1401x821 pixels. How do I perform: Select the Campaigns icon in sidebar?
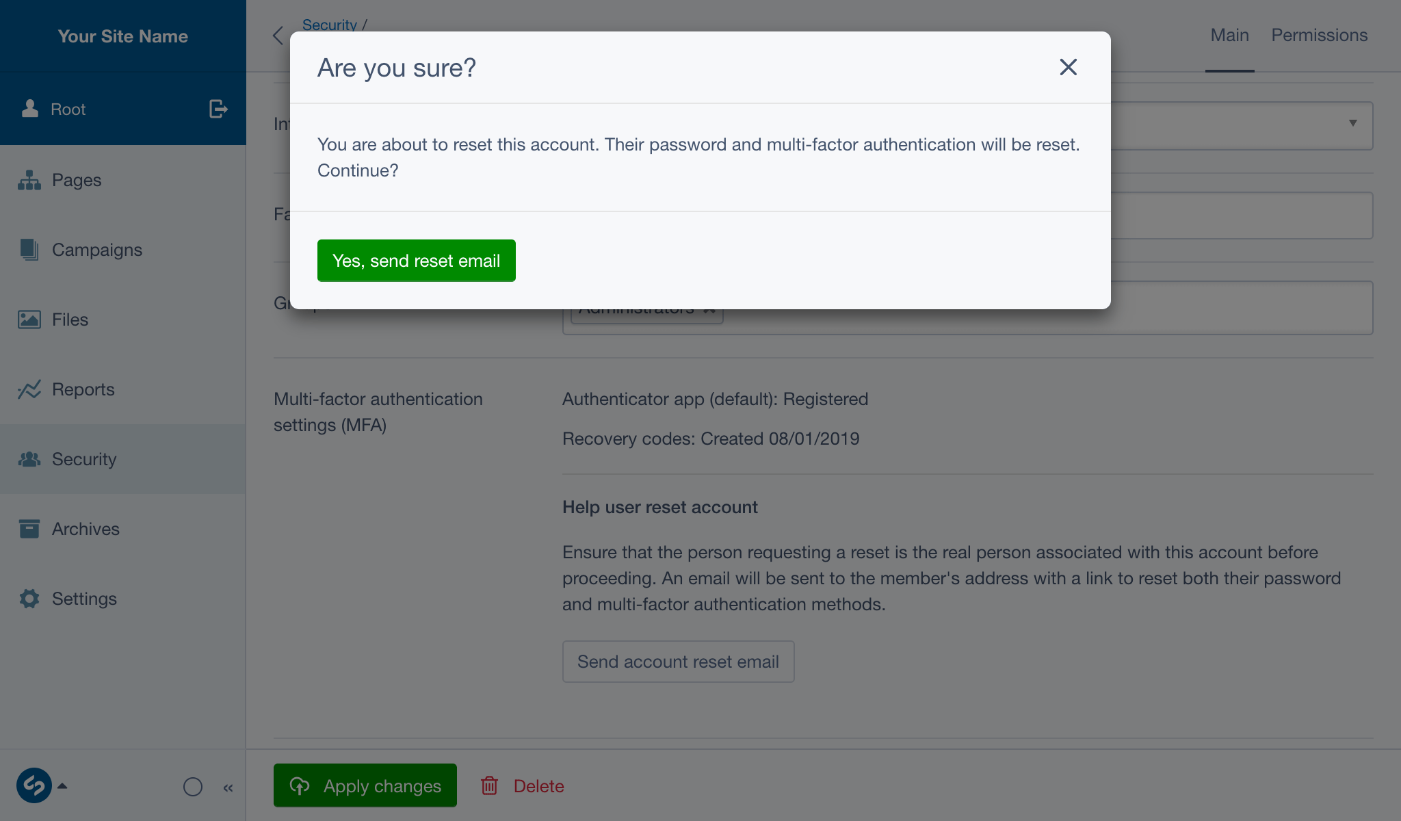click(29, 249)
